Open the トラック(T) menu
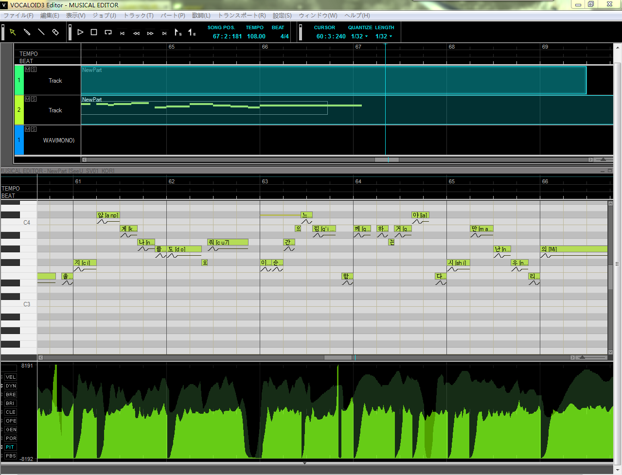 point(139,16)
